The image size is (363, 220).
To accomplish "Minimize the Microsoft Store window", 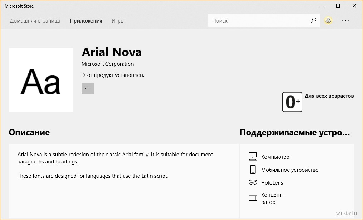I will 322,6.
